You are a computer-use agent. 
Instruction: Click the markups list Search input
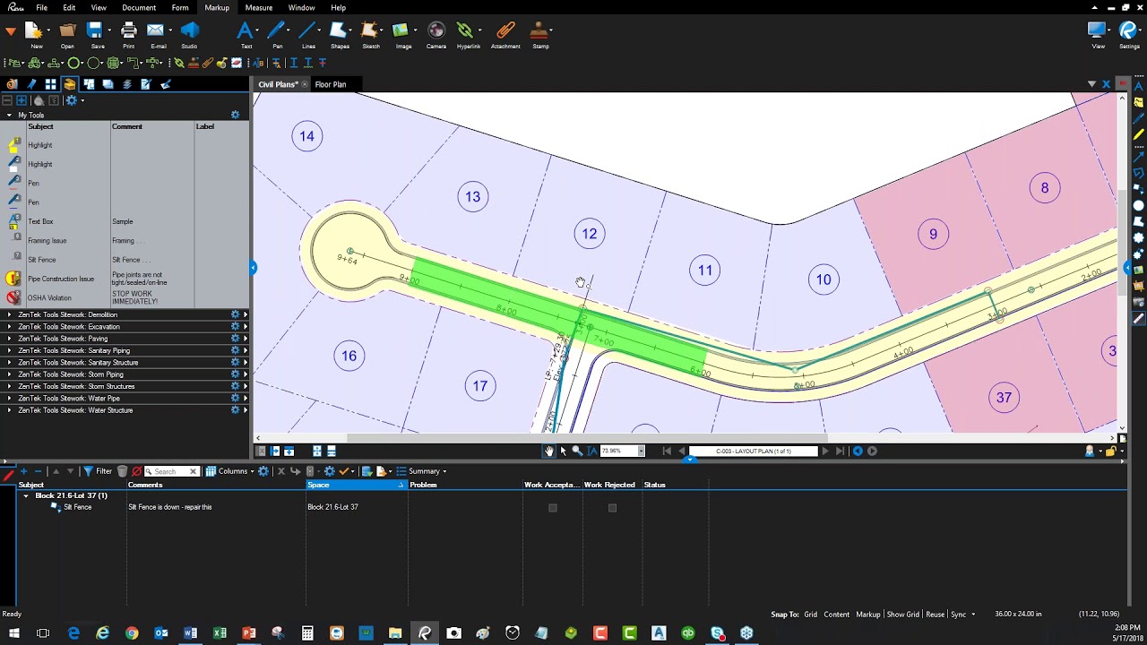[x=168, y=471]
